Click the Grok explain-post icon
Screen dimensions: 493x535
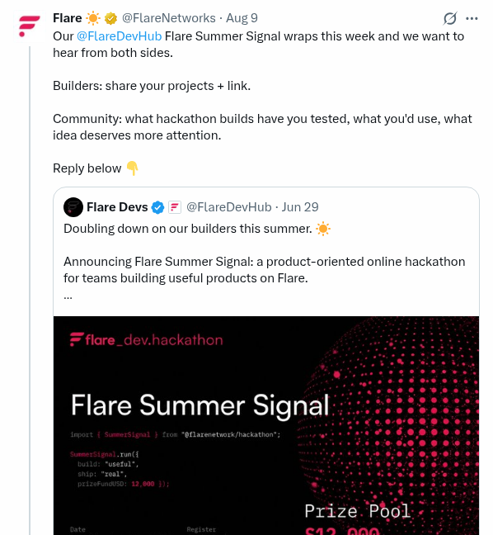450,18
